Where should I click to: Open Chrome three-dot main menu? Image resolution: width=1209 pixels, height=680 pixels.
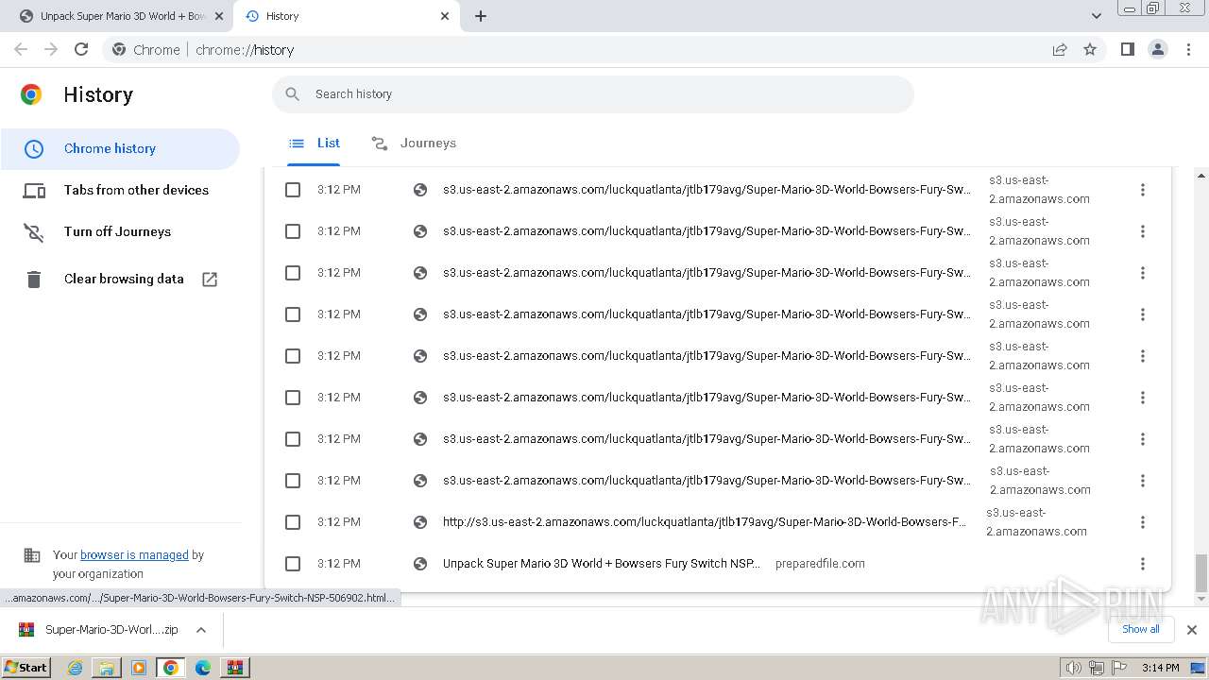point(1188,49)
